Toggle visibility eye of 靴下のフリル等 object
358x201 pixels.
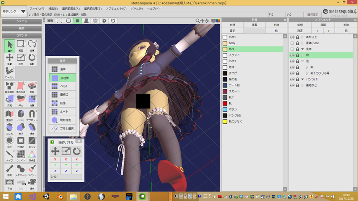(x=292, y=73)
